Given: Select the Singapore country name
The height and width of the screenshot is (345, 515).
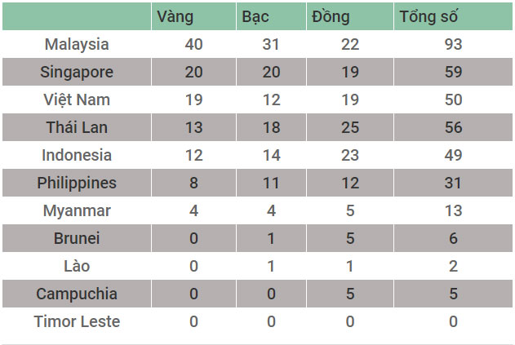Looking at the screenshot, I should click(x=77, y=72).
